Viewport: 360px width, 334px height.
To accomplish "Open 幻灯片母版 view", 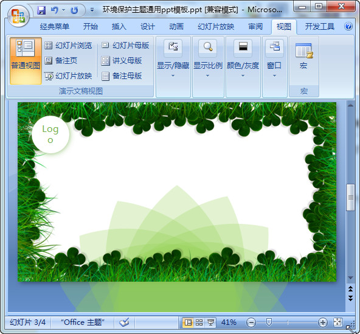I will pyautogui.click(x=125, y=46).
